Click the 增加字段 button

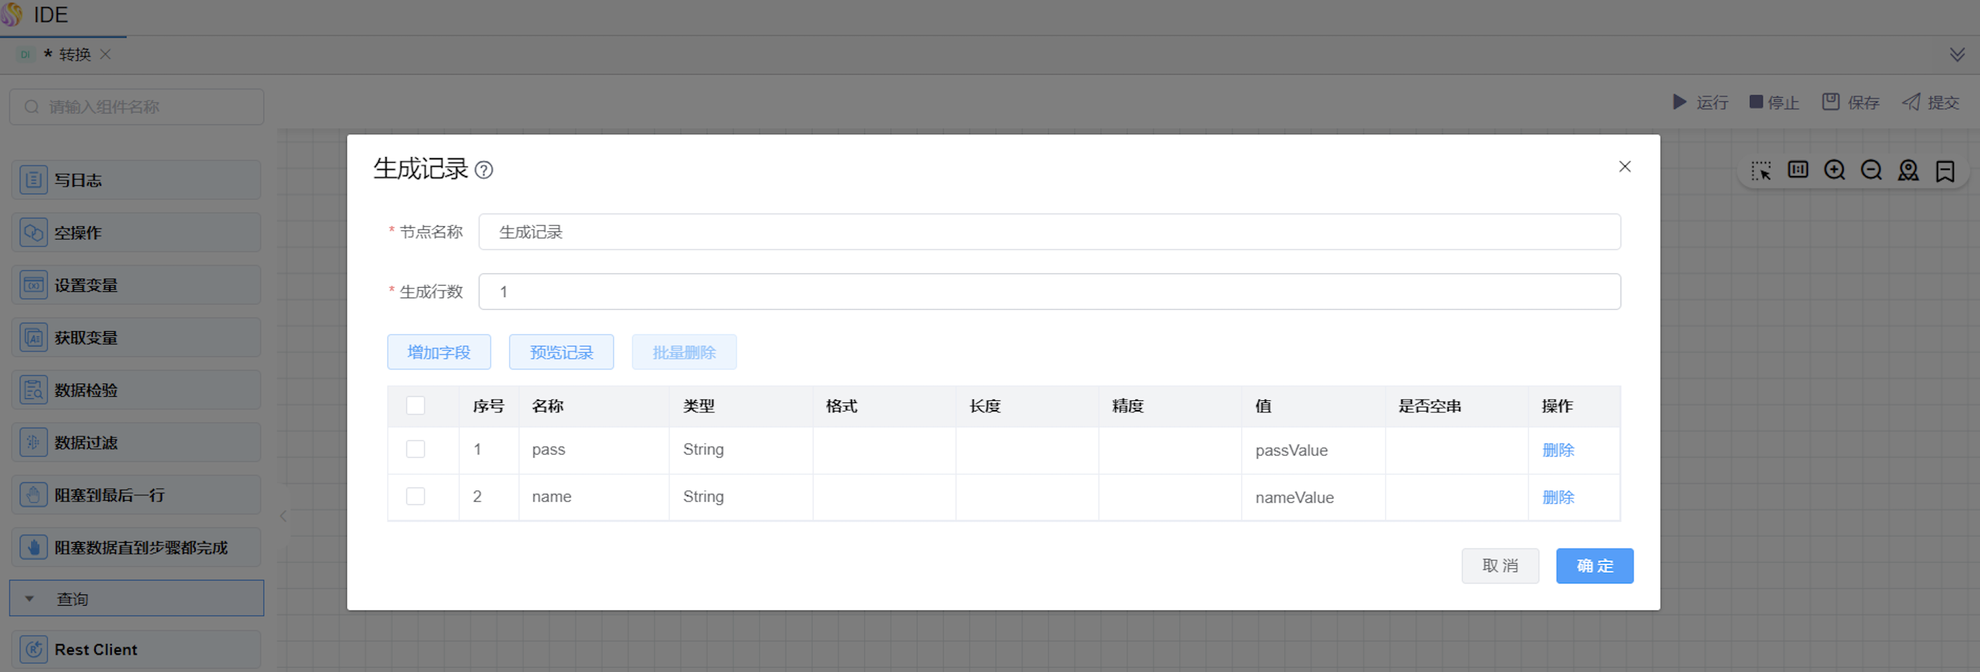pos(438,352)
